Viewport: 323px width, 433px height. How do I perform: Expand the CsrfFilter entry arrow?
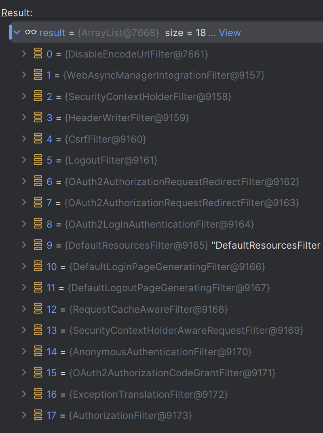[x=24, y=139]
